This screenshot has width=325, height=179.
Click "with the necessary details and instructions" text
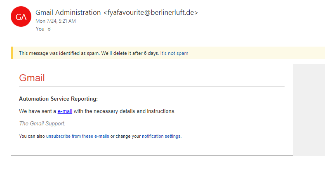125,111
